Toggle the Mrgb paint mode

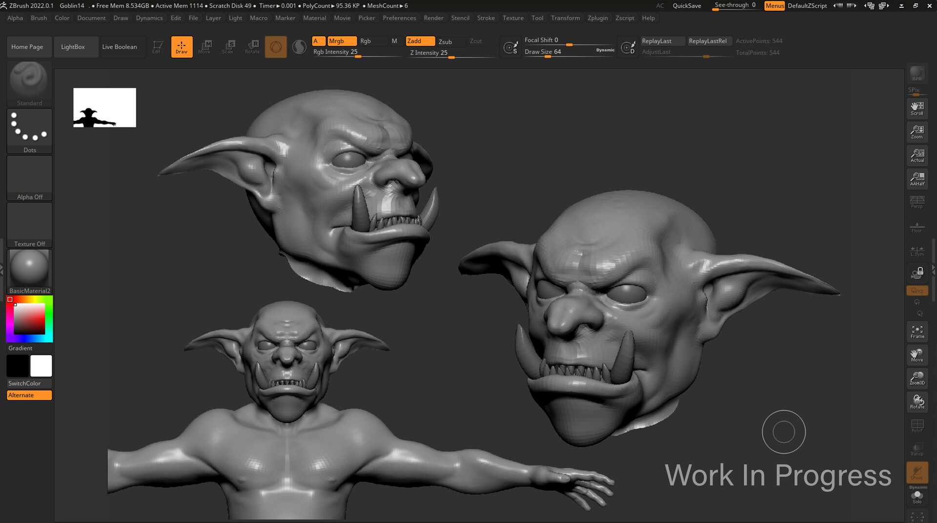click(x=341, y=41)
